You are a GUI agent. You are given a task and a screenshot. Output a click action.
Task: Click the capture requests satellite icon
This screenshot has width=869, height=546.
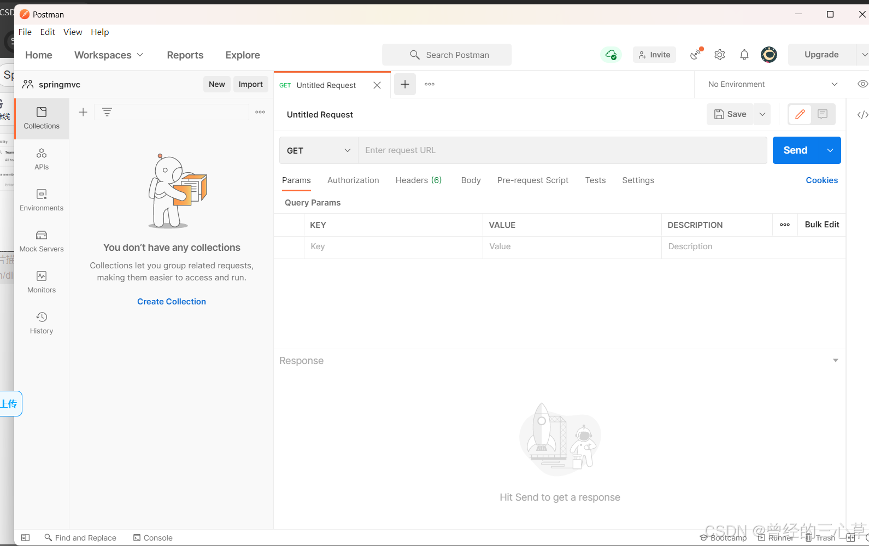click(x=696, y=54)
